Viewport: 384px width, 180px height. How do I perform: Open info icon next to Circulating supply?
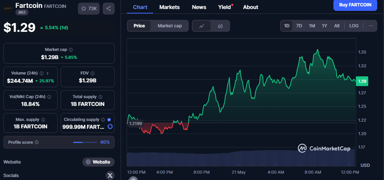click(x=103, y=120)
